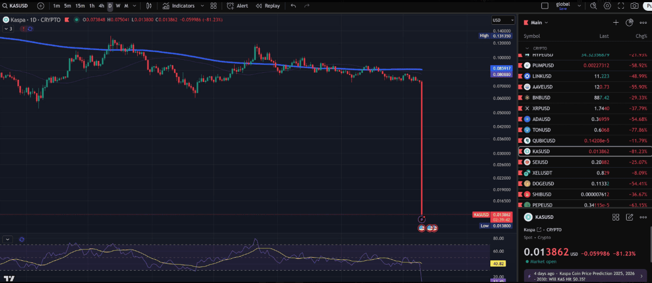Viewport: 652px width, 283px height.
Task: Open the USD currency dropdown
Action: pos(498,20)
